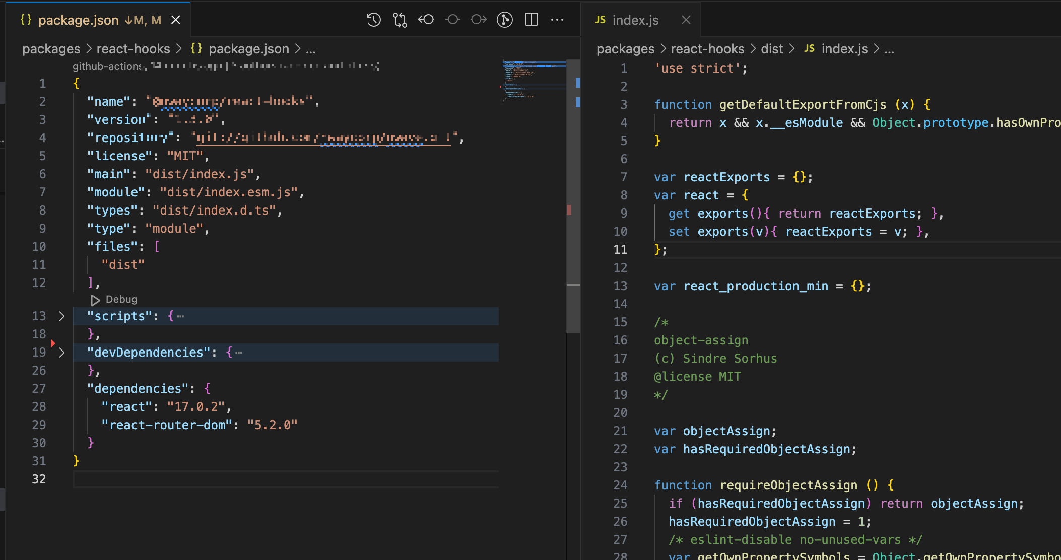Close the index.js tab

click(686, 20)
